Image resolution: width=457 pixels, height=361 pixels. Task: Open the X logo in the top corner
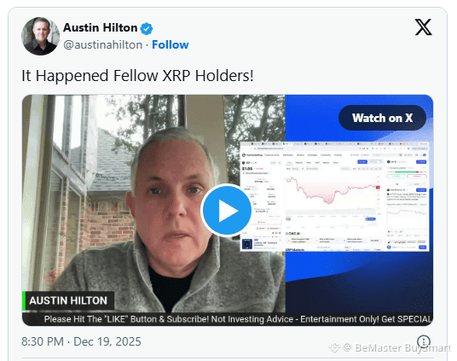tap(423, 27)
